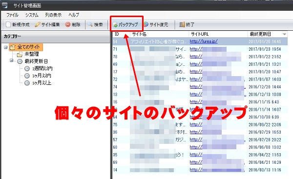This screenshot has height=179, width=293.
Task: Open the URL link in row ID 78
Action: point(215,57)
